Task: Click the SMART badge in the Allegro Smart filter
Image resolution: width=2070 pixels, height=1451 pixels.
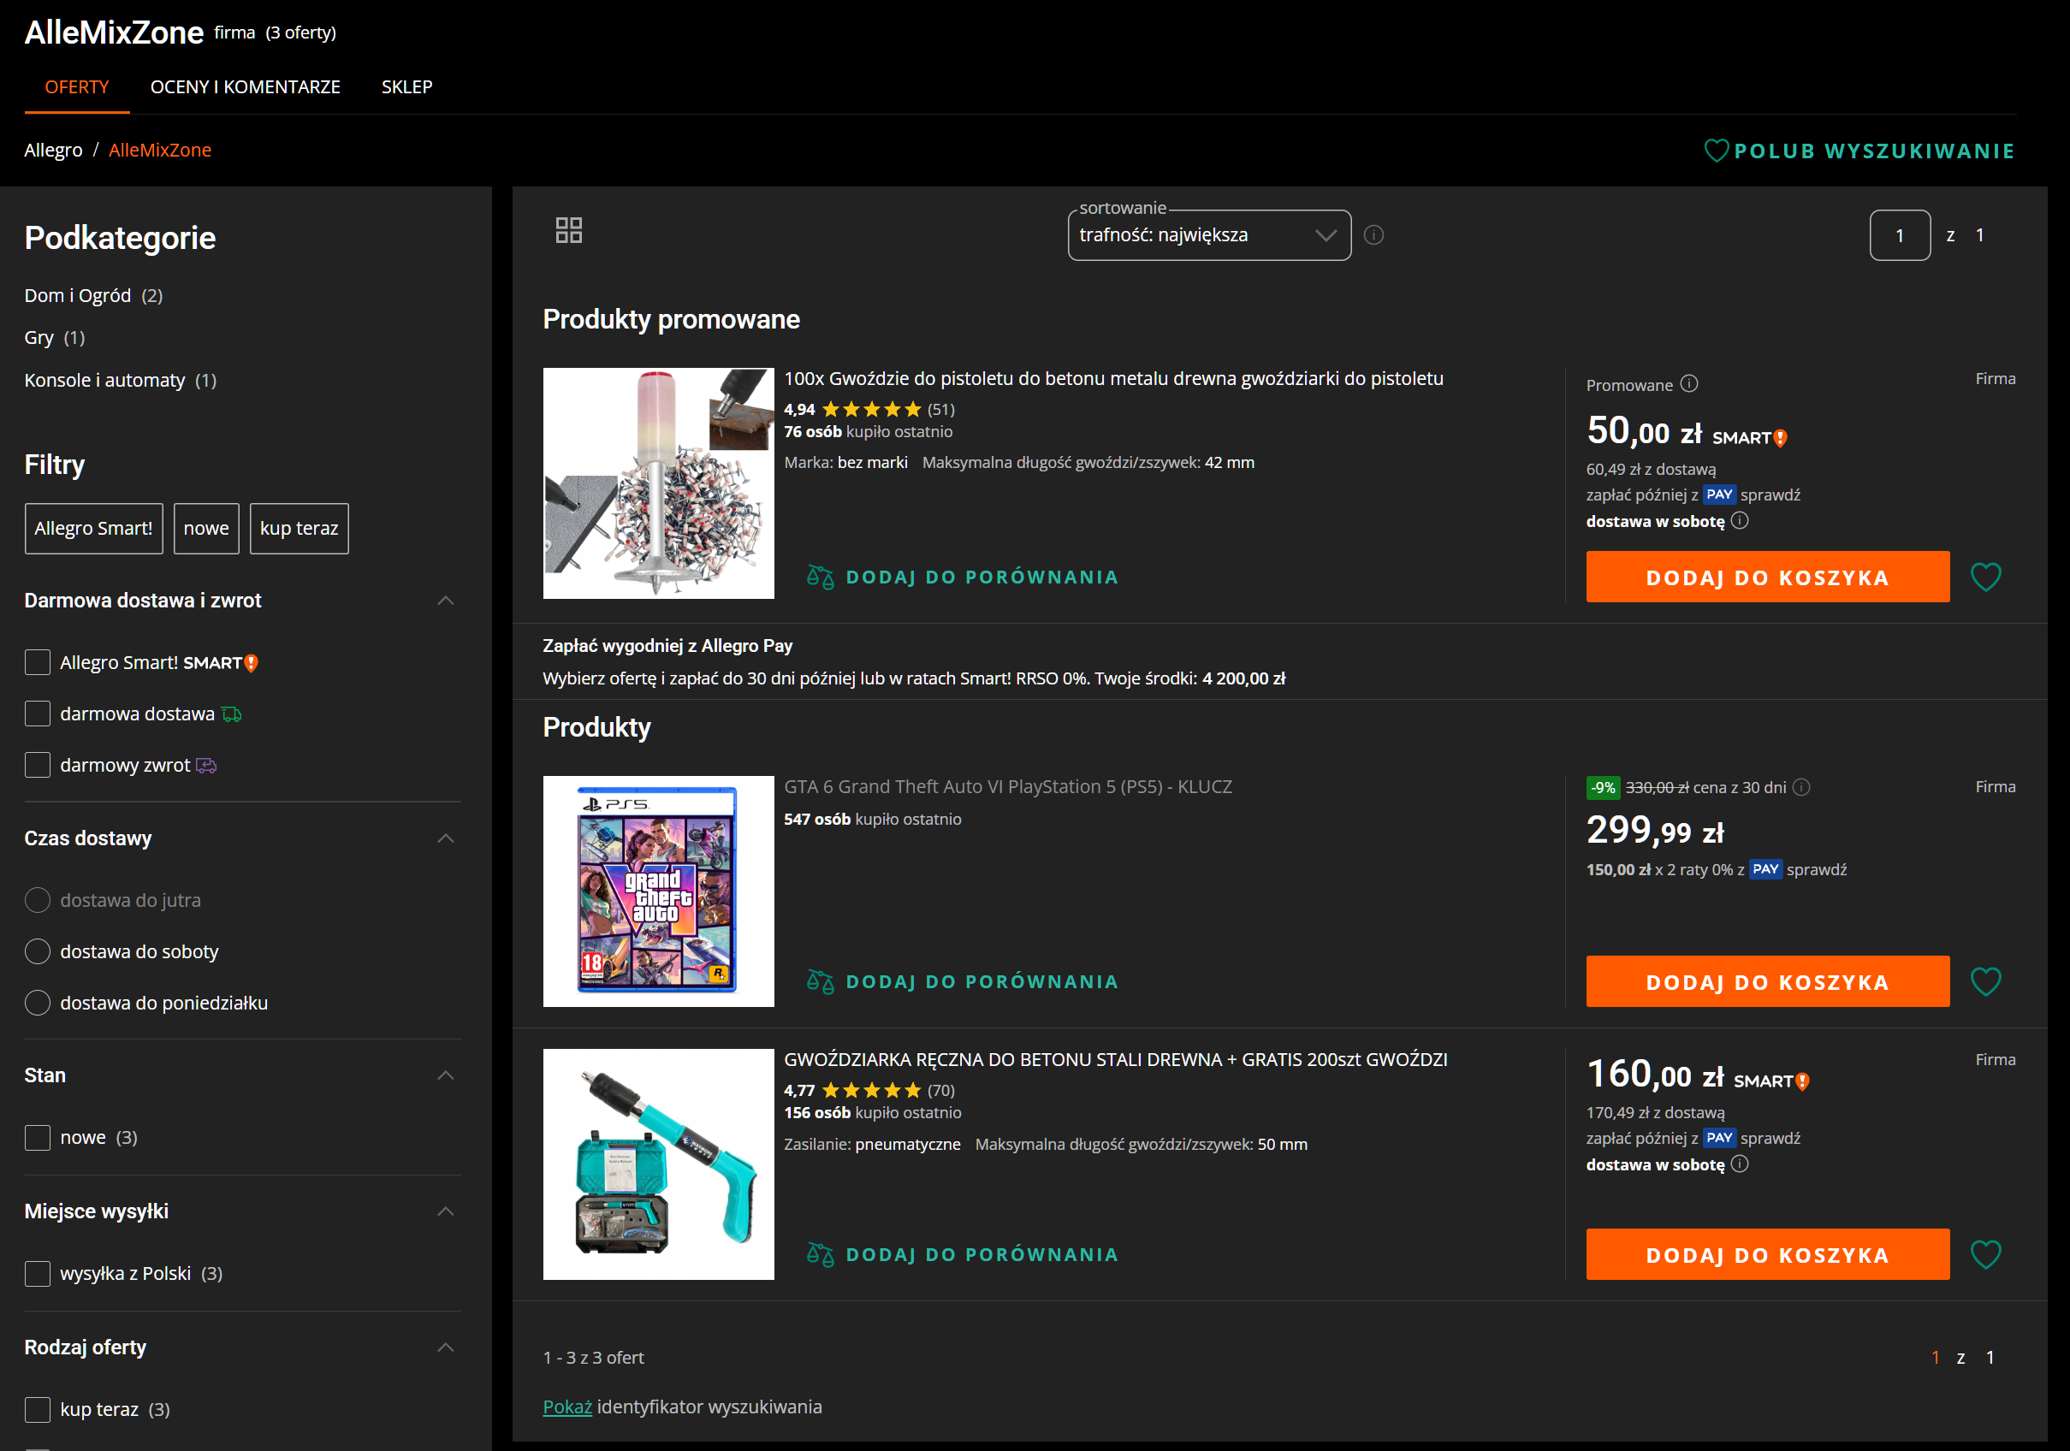Action: tap(221, 663)
